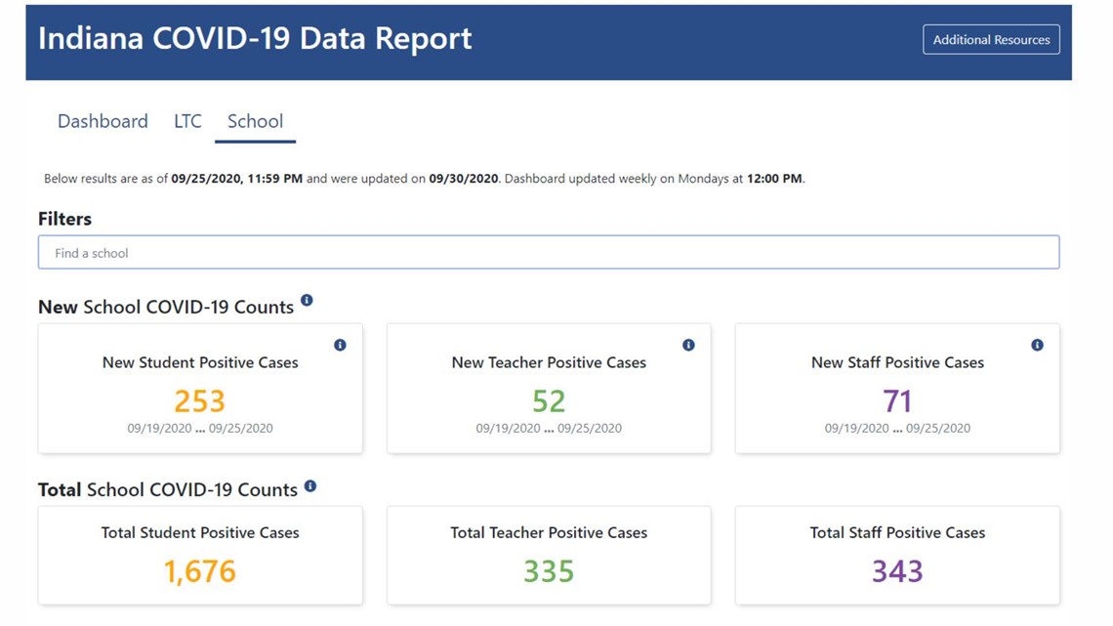Switch to the LTC tab
Image resolution: width=1113 pixels, height=626 pixels.
click(186, 121)
